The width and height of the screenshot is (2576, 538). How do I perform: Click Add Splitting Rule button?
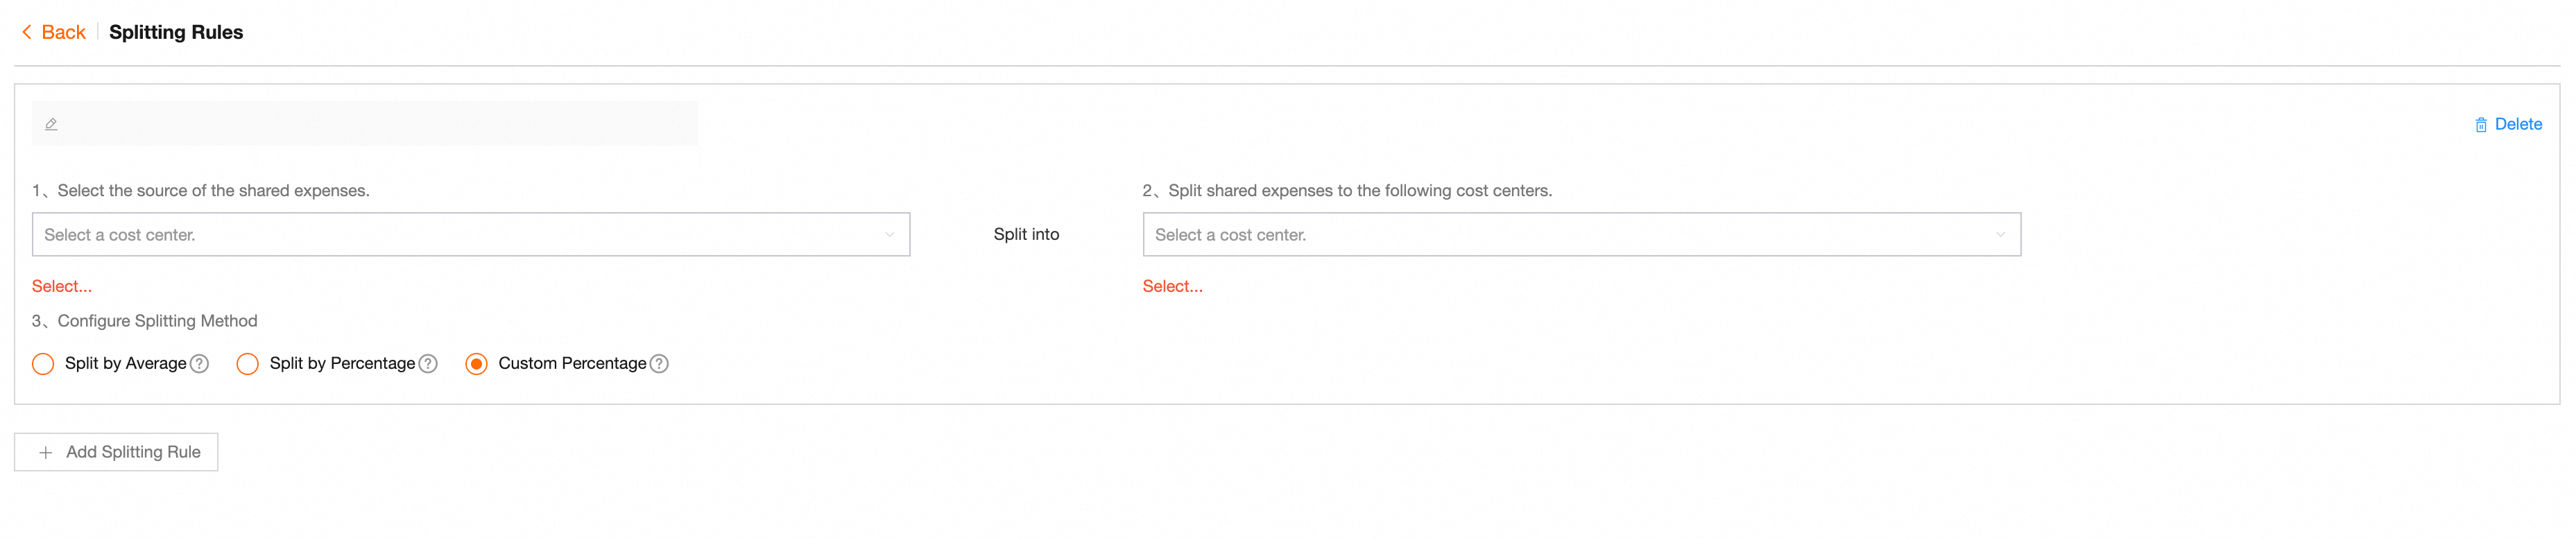point(116,452)
